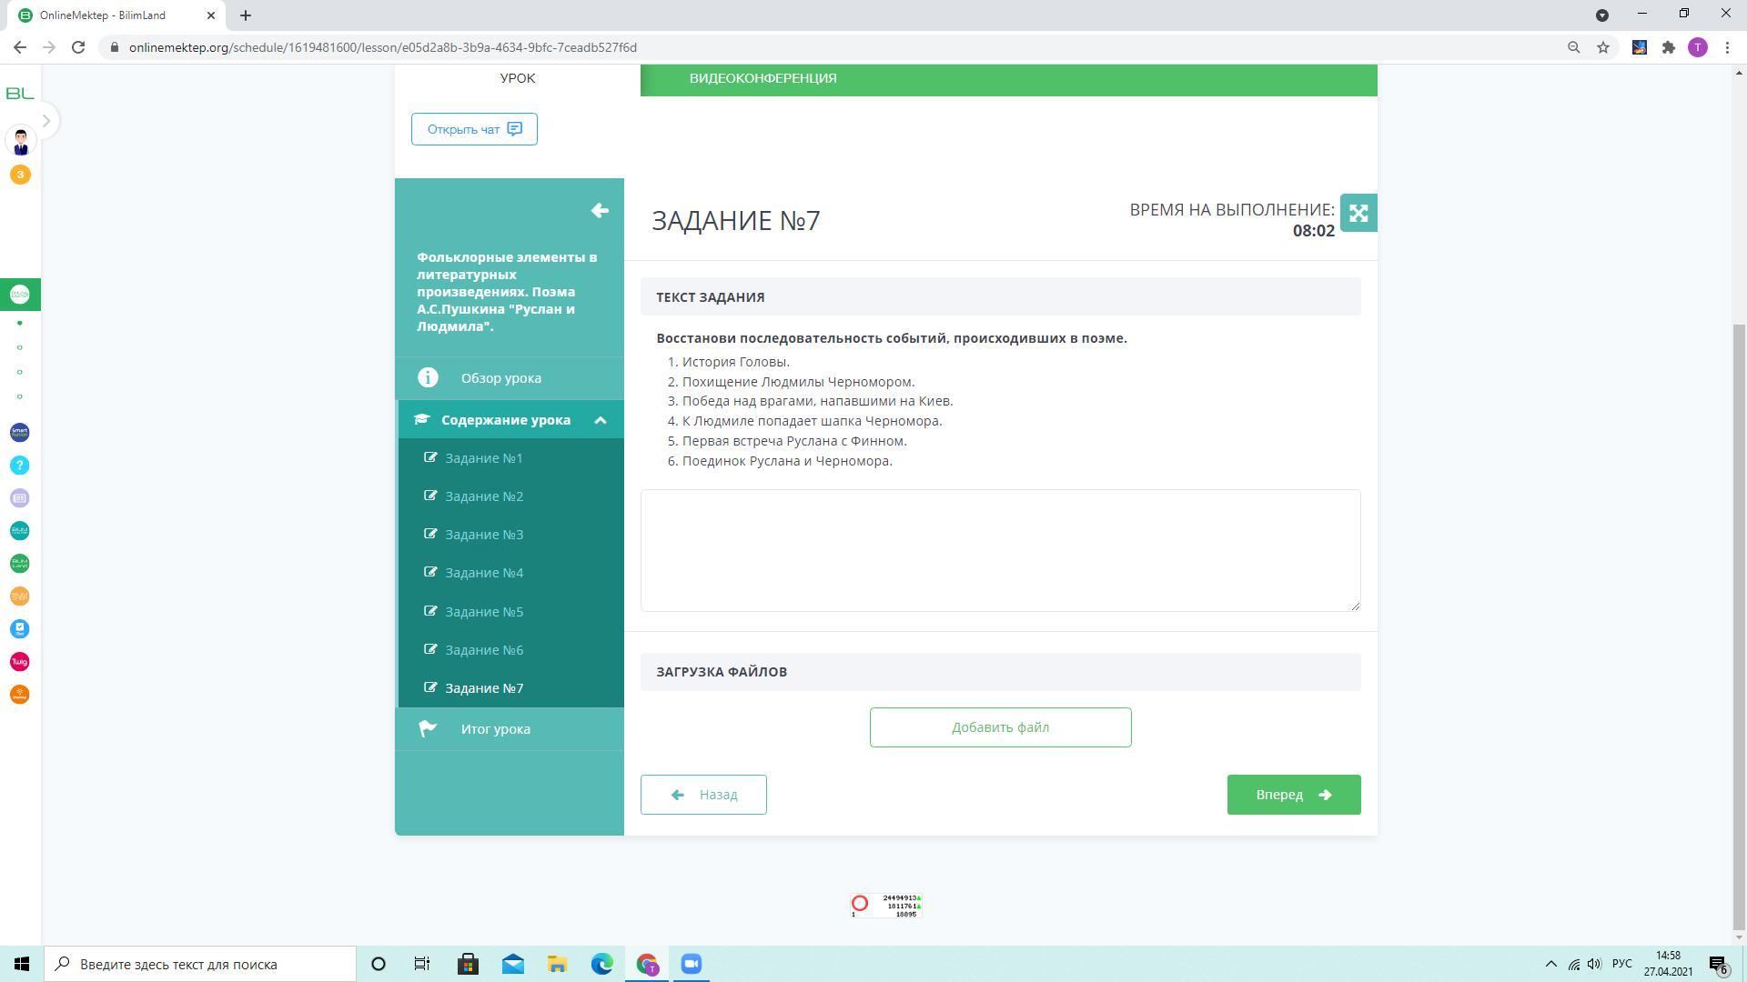Open the Chrome extensions puzzle icon
This screenshot has height=982, width=1747.
[x=1668, y=47]
